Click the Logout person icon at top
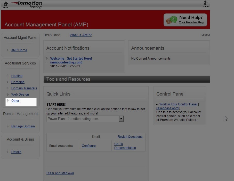 (205, 4)
